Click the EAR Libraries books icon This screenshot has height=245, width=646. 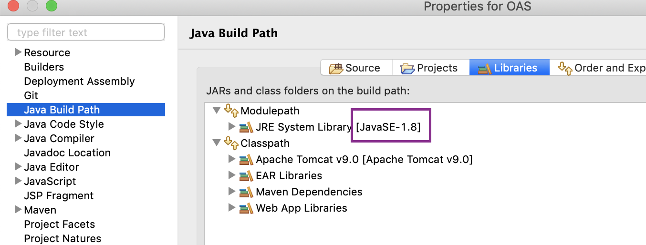(x=246, y=176)
